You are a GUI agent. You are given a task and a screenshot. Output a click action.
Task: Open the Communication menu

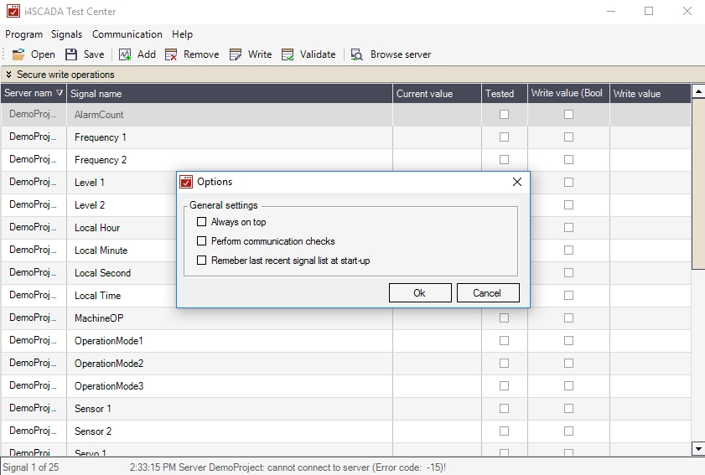point(127,34)
